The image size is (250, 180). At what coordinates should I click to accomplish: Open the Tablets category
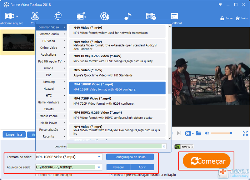tap(51, 109)
